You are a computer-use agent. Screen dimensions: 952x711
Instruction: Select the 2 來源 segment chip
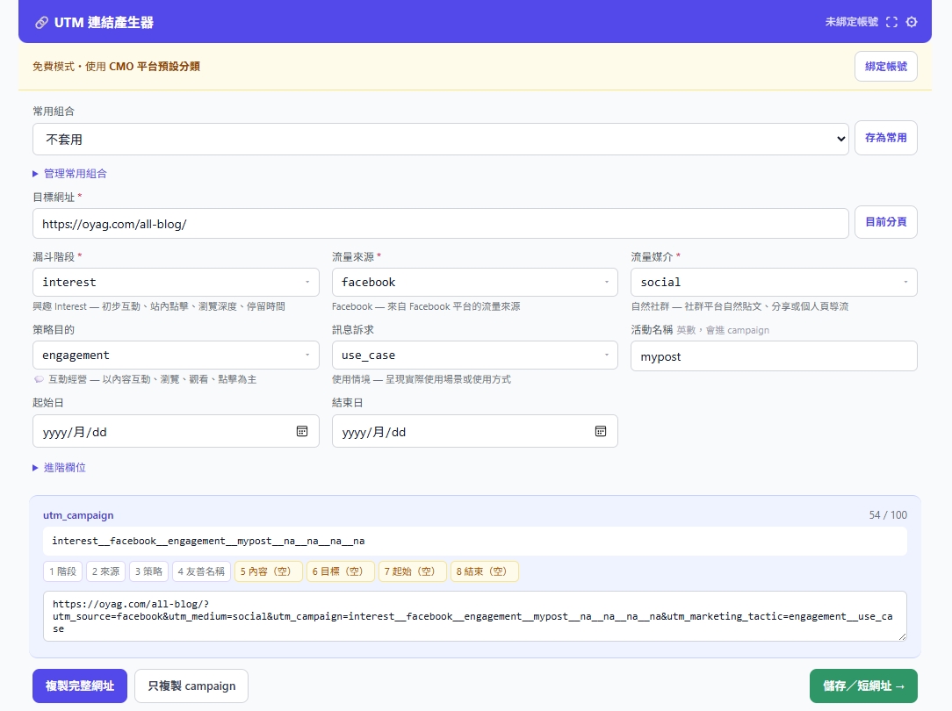(105, 571)
